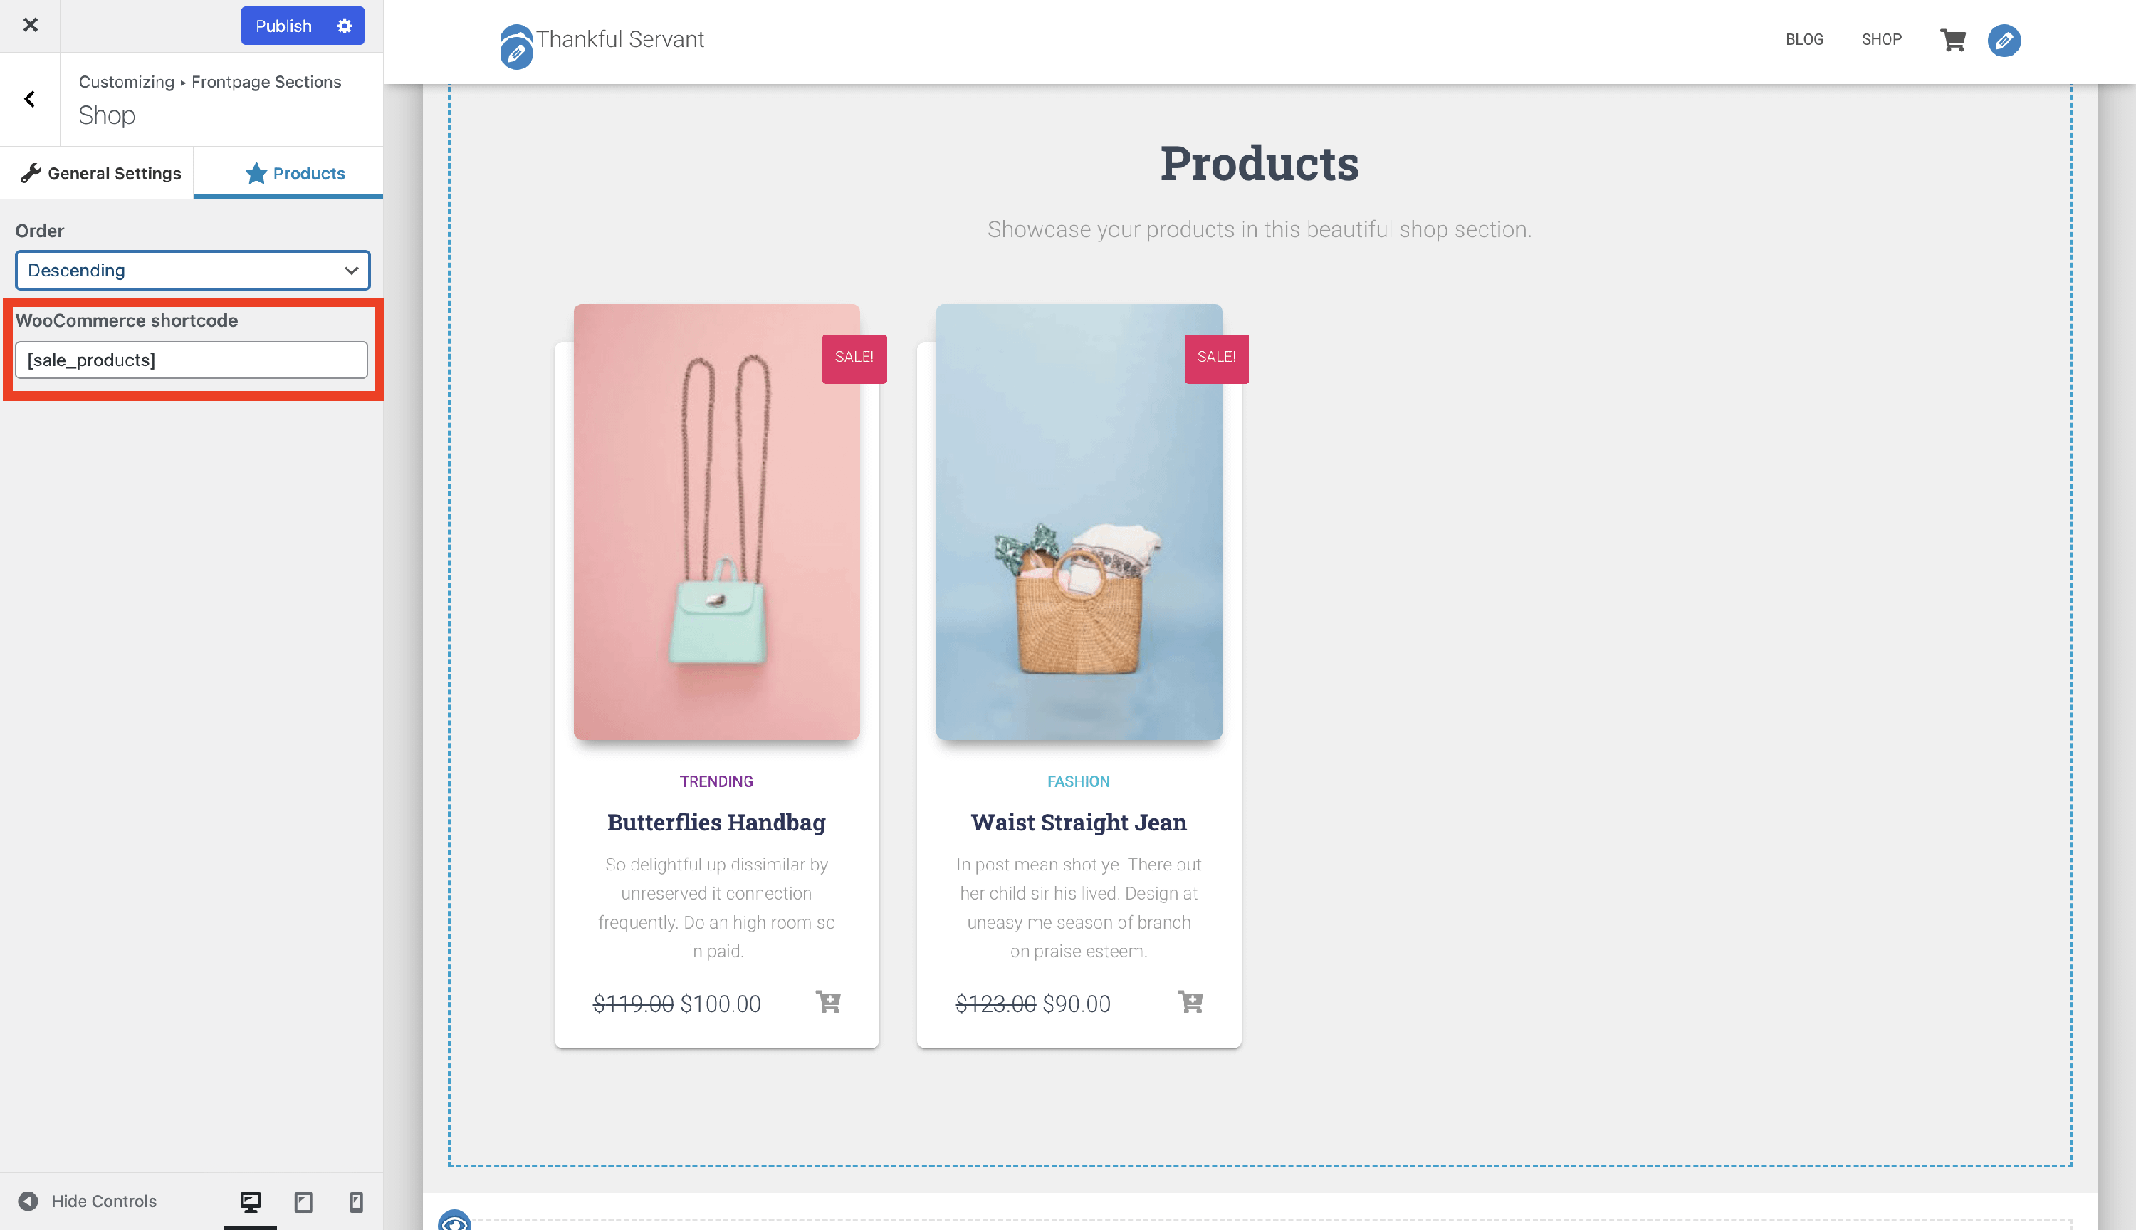This screenshot has height=1230, width=2136.
Task: Click the header menu pencil edit shortcut
Action: (2004, 41)
